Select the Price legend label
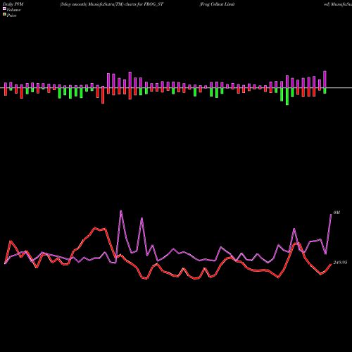The height and width of the screenshot is (352, 352). tap(11, 15)
